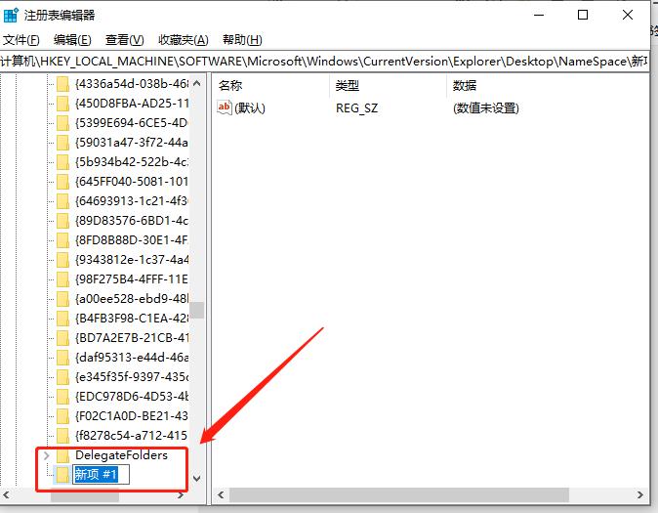This screenshot has height=513, width=658.
Task: Click the folder icon of {645FF040-5081 key
Action: [62, 182]
